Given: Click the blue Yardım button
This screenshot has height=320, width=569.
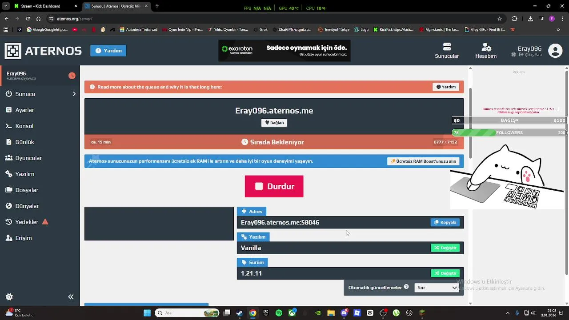Looking at the screenshot, I should pyautogui.click(x=108, y=51).
